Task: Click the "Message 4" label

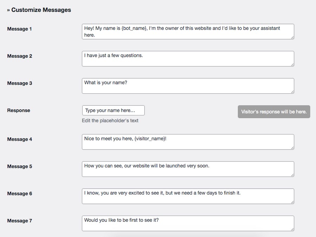Action: [x=20, y=139]
